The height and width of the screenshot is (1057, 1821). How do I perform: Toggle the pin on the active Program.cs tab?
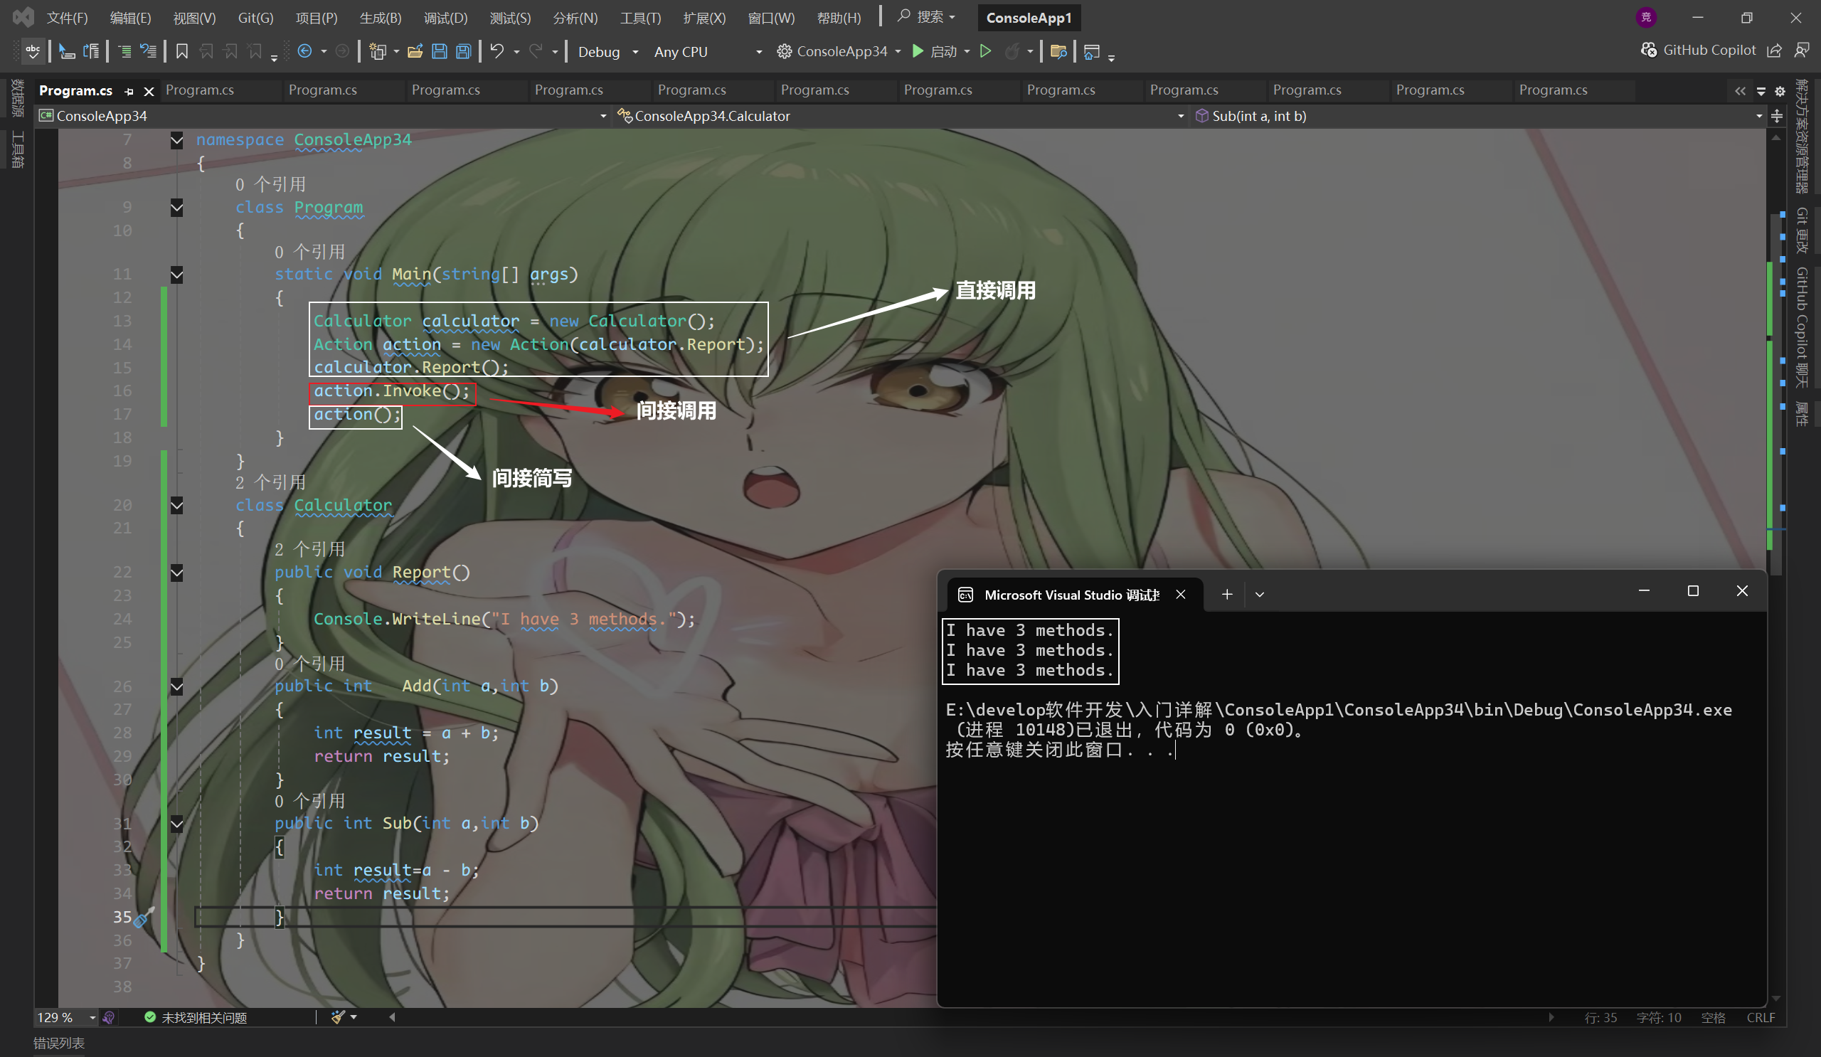[x=129, y=91]
